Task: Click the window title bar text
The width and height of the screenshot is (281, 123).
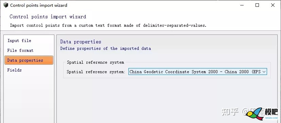Action: click(39, 5)
